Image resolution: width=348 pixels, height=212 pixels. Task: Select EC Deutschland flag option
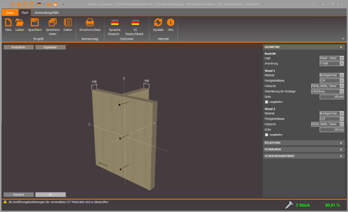[x=135, y=22]
